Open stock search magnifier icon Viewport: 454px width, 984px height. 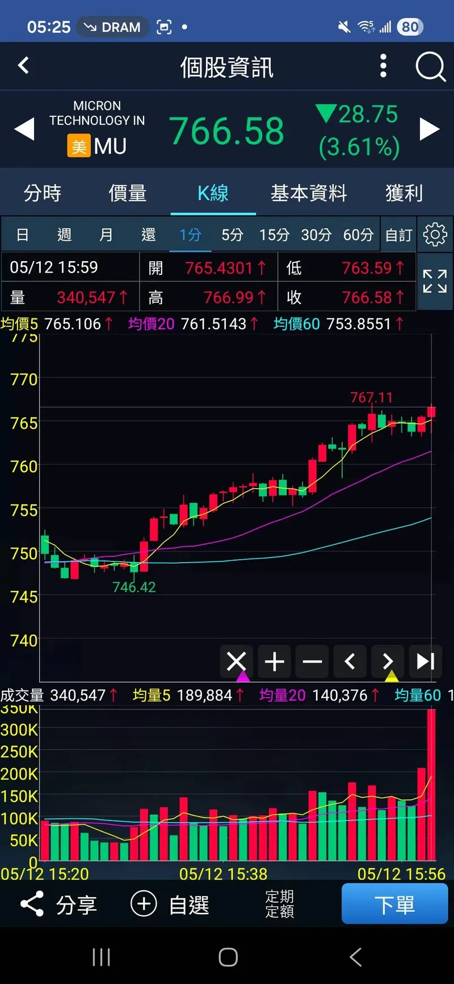(x=430, y=67)
